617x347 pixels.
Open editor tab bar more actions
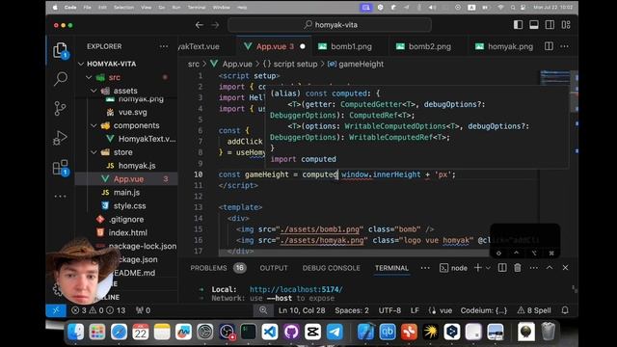pos(564,46)
